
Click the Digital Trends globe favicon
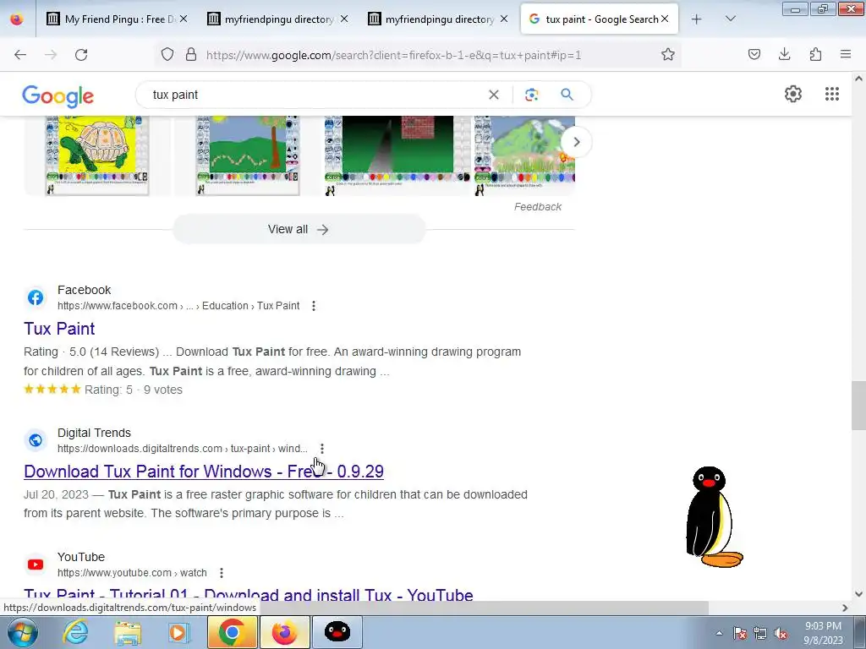click(36, 440)
